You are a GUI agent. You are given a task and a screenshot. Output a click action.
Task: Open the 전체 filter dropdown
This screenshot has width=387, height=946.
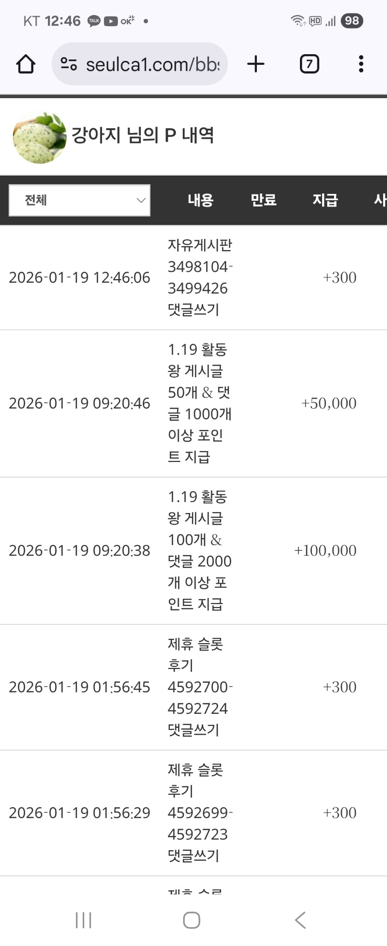pyautogui.click(x=79, y=200)
